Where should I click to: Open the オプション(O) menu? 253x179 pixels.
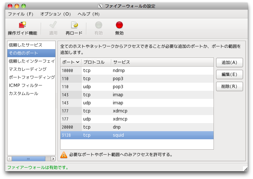pos(56,14)
